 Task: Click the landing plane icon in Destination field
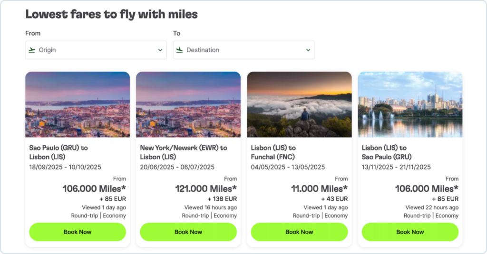click(180, 50)
